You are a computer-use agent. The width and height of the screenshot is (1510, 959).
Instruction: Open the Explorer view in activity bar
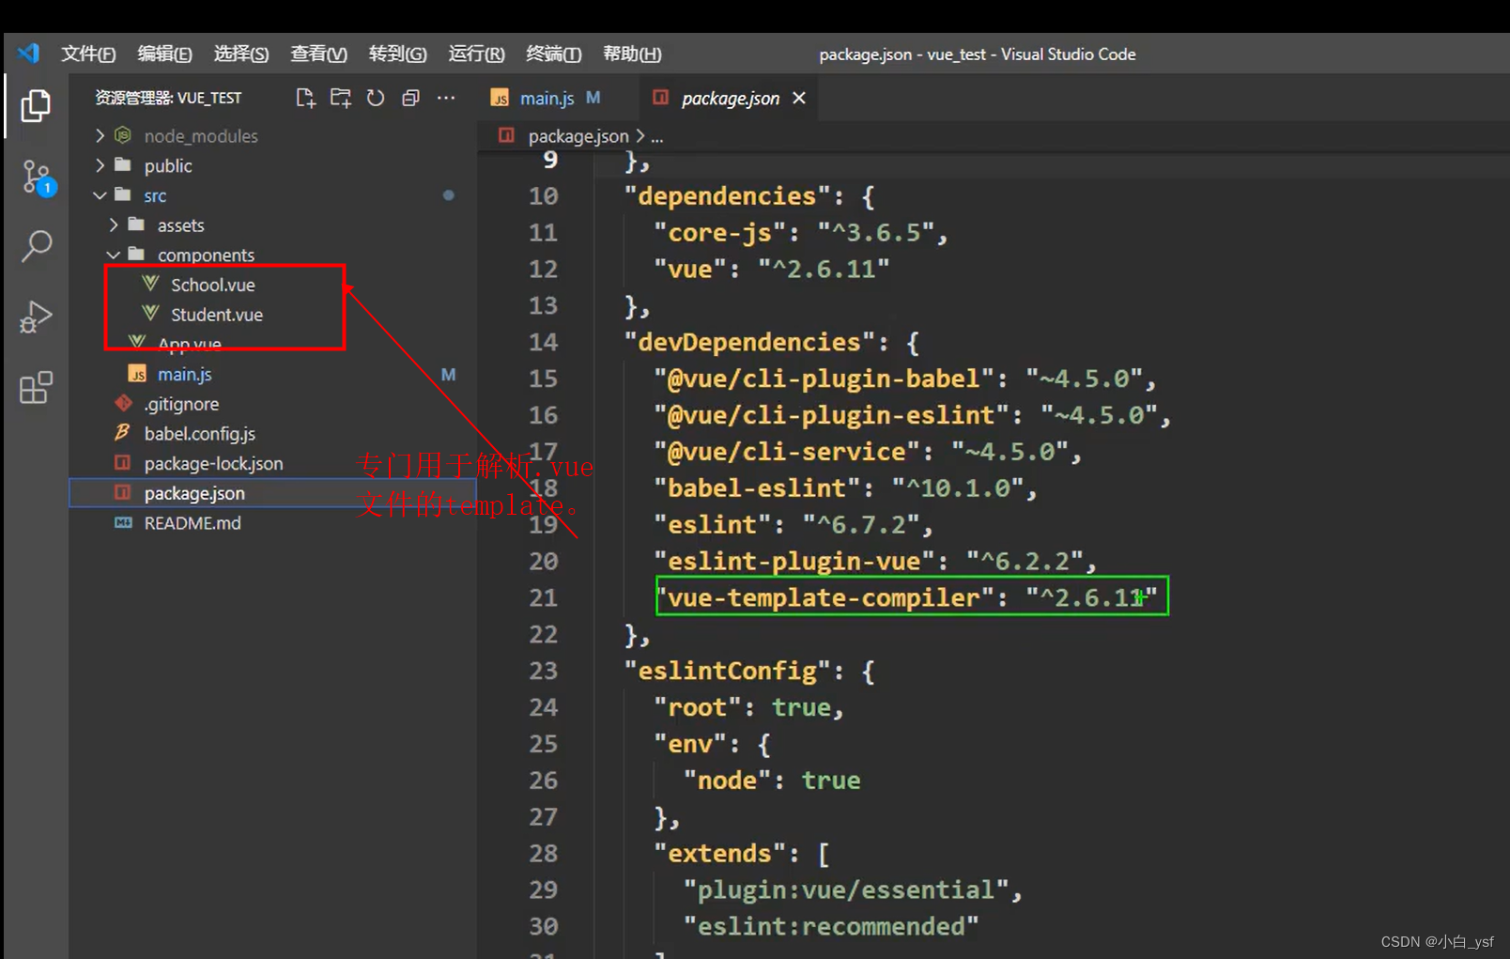(x=36, y=105)
